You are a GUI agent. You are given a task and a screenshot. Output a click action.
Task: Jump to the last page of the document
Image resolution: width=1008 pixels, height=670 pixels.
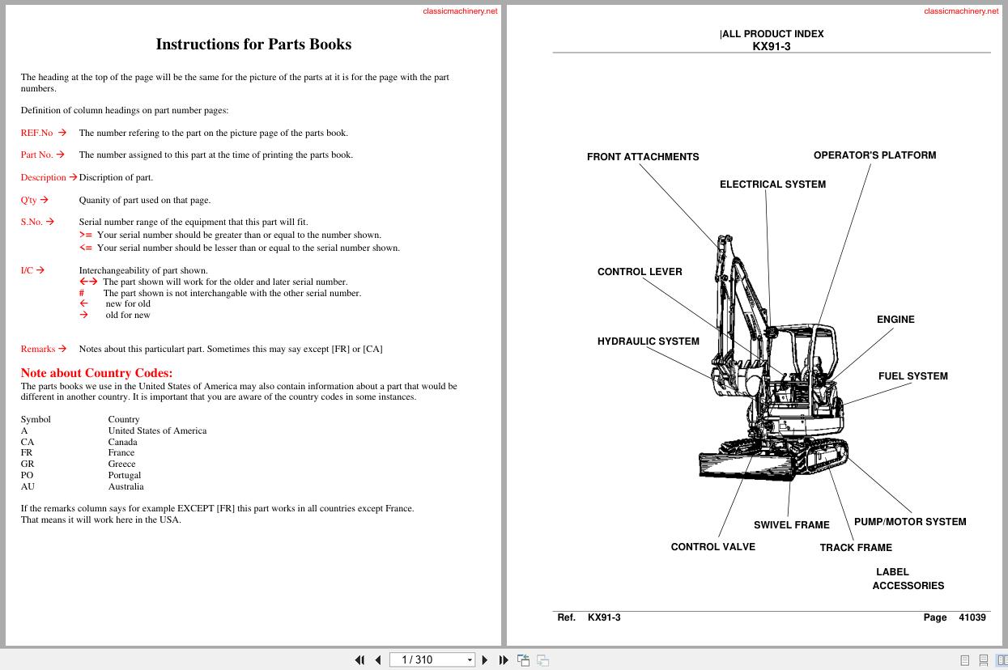tap(504, 660)
